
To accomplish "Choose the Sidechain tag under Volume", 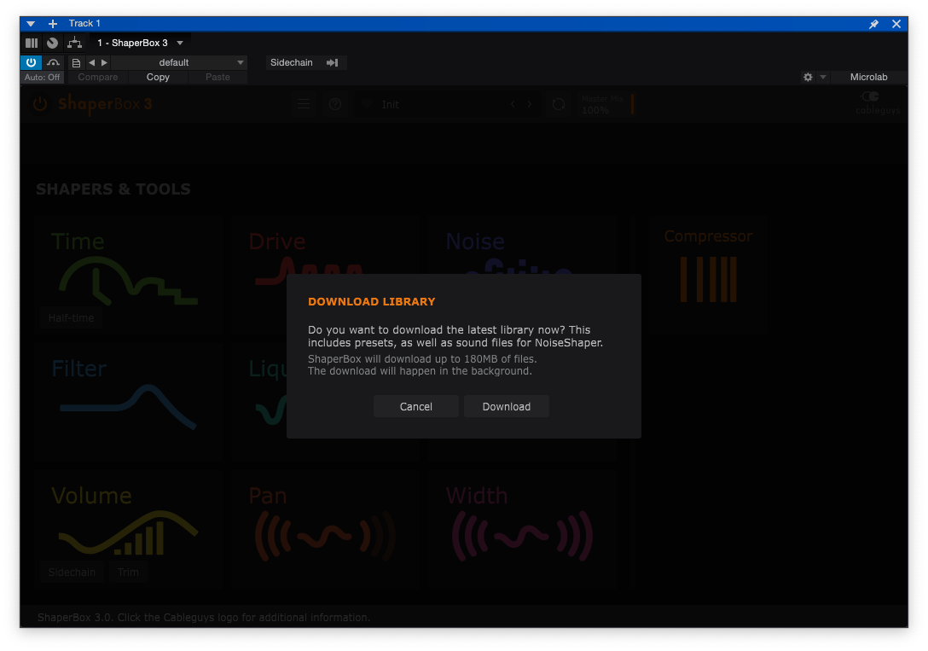I will coord(72,573).
